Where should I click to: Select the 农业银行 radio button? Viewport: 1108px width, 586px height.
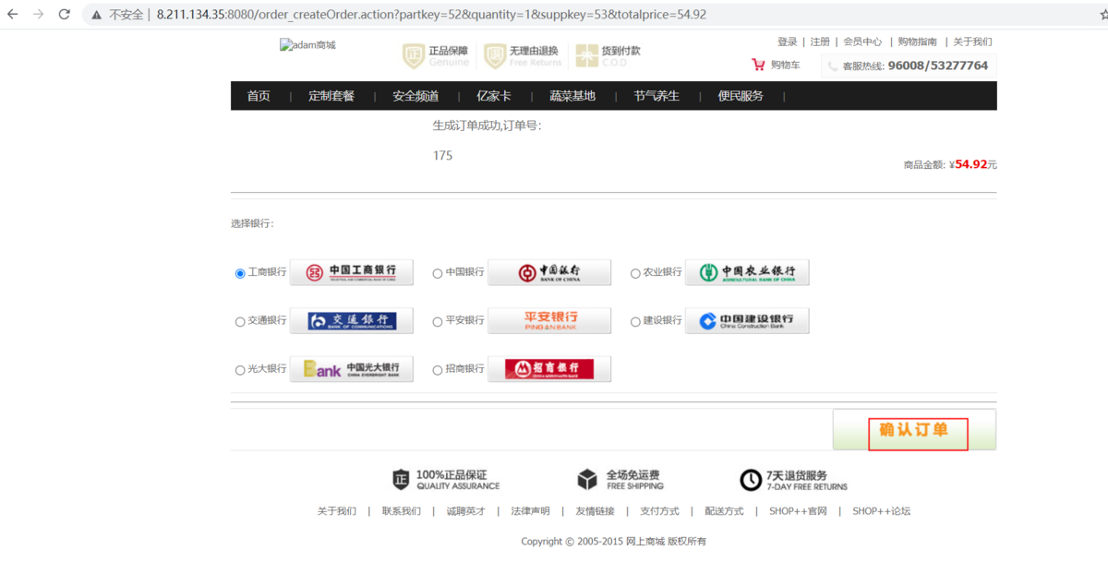tap(635, 273)
